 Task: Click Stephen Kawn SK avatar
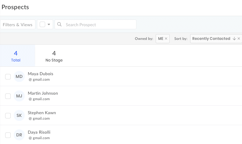tap(19, 115)
